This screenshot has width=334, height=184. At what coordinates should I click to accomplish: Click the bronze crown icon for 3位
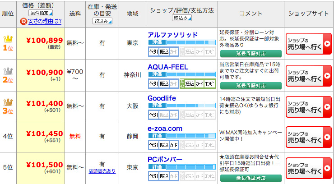(x=8, y=102)
